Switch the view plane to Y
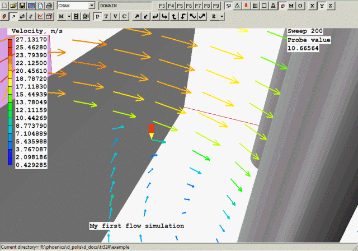Viewport: 358px width, 251px height. click(x=321, y=5)
